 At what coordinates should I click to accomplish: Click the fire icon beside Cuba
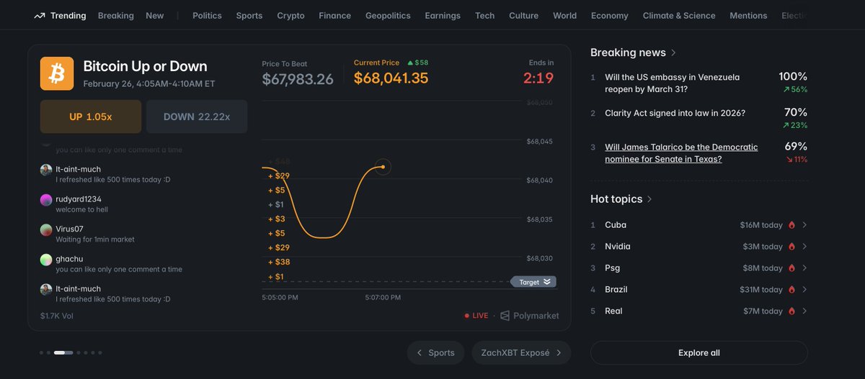791,225
